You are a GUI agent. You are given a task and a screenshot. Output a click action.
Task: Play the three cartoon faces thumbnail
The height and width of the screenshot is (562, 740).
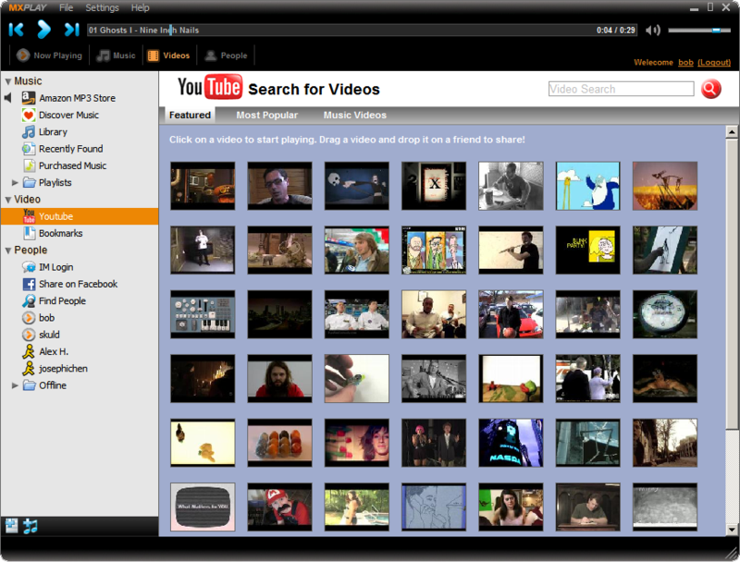[434, 250]
